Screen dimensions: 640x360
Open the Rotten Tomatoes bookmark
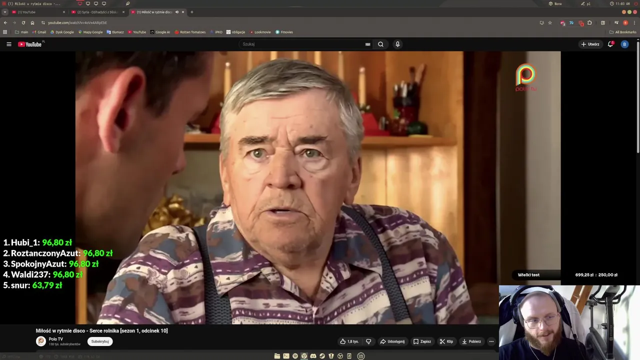[190, 32]
